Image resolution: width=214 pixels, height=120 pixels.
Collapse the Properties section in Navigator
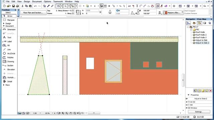189,95
